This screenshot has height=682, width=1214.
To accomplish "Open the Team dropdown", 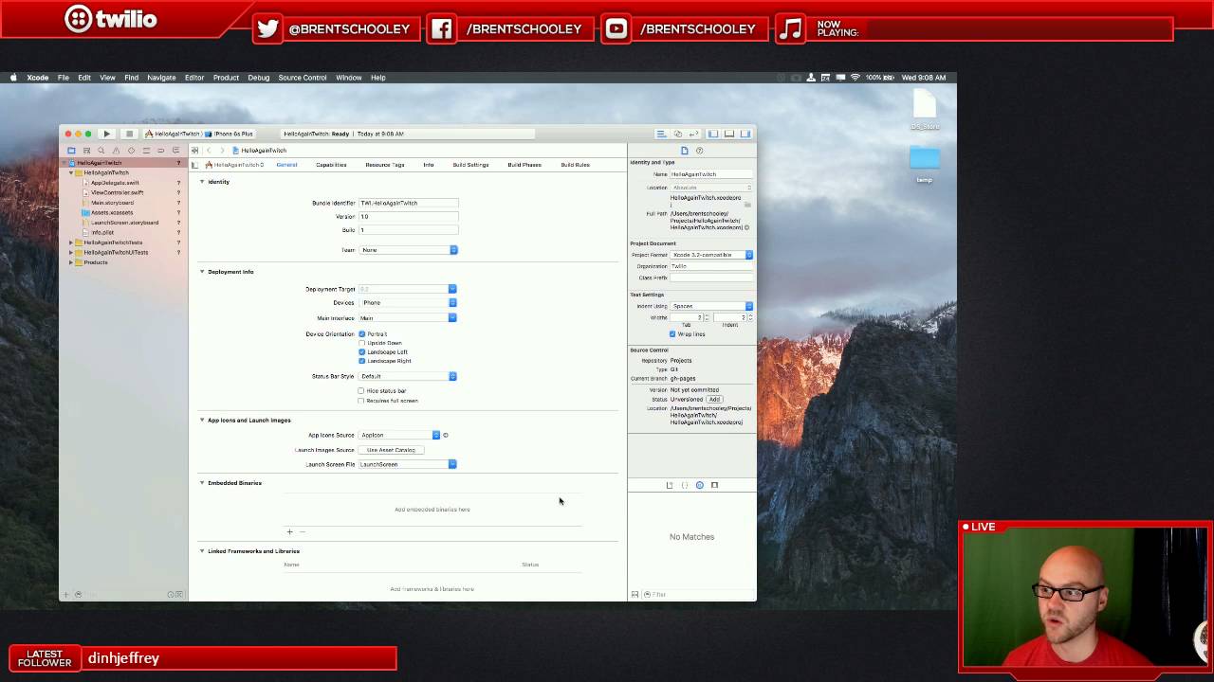I will coord(408,250).
